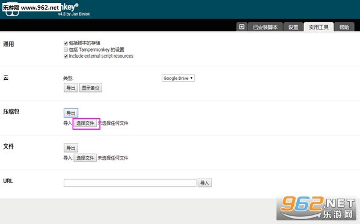Click the URL section label

coord(8,181)
